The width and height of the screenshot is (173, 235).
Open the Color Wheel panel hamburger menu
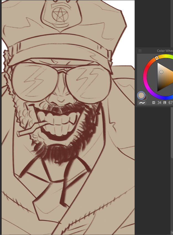pyautogui.click(x=140, y=51)
